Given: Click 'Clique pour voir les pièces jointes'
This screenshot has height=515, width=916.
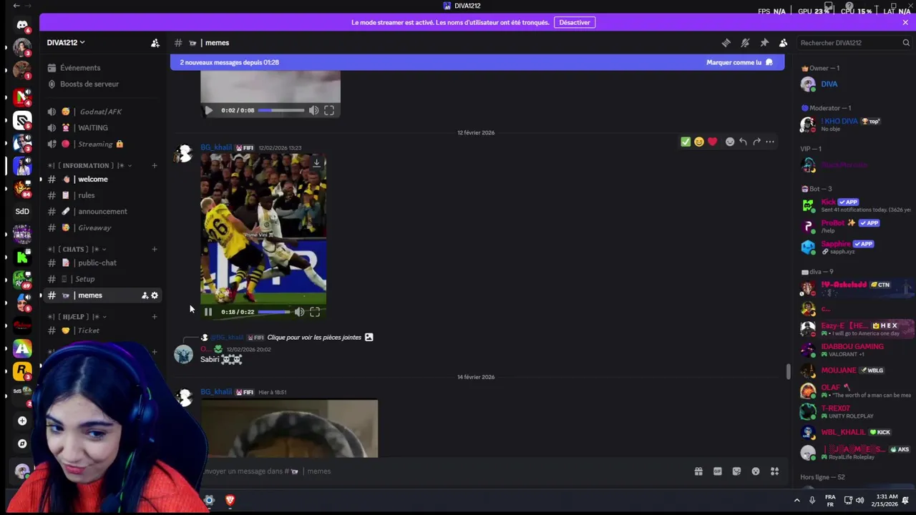Looking at the screenshot, I should coord(314,338).
